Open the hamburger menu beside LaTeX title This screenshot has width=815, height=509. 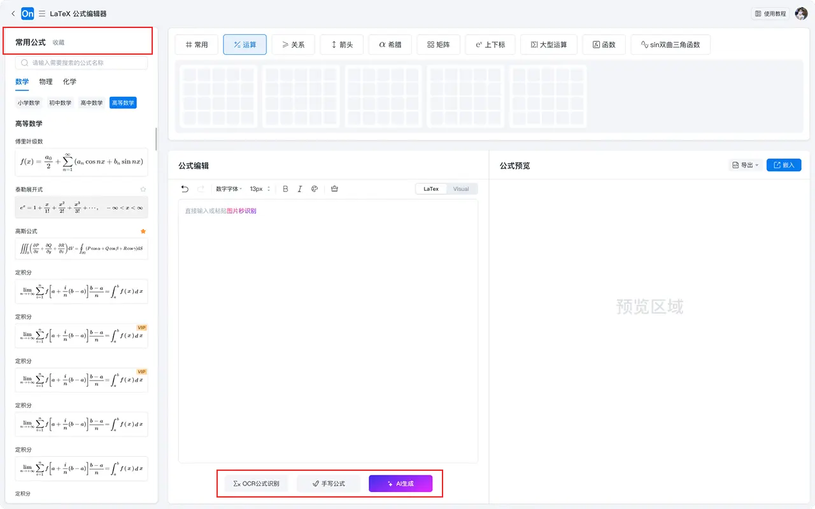42,13
